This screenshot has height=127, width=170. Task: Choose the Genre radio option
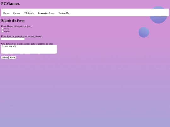pos(3,31)
